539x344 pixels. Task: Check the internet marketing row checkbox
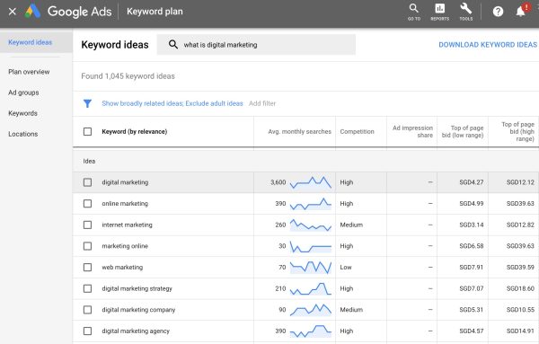pos(88,225)
